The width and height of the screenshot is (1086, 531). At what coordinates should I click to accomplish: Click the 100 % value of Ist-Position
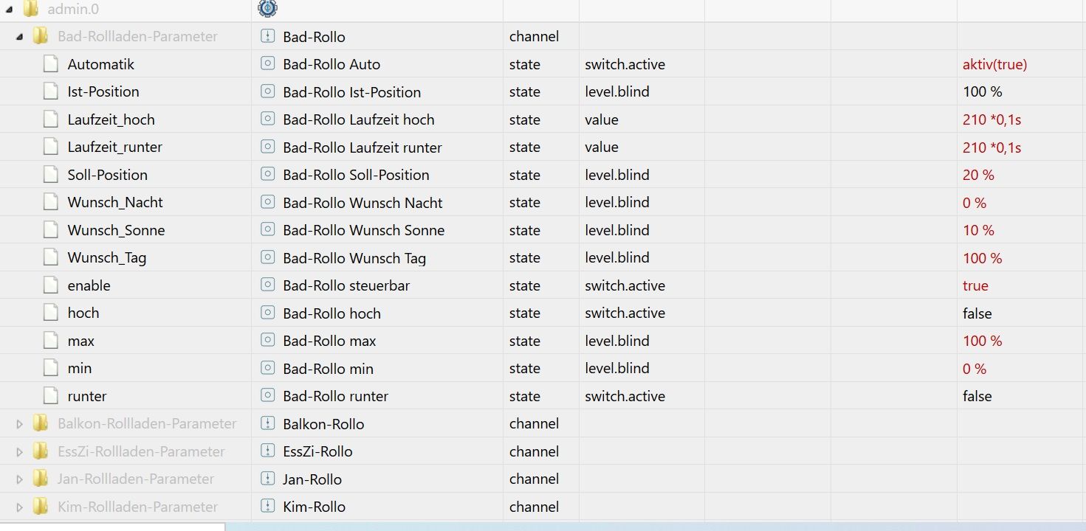(x=983, y=91)
